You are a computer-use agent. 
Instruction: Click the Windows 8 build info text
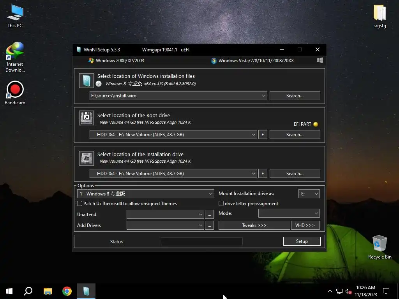tap(151, 84)
